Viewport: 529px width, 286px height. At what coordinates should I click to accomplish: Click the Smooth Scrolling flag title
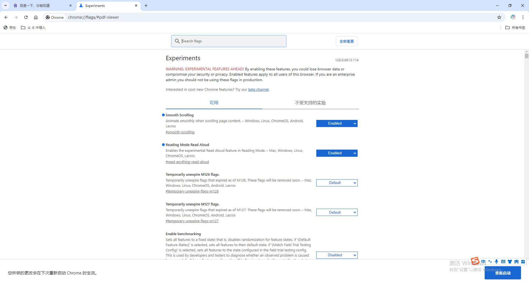tap(180, 115)
